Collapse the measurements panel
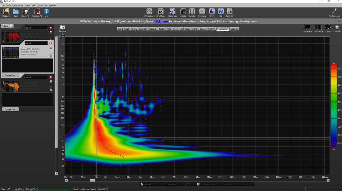Image resolution: width=342 pixels, height=191 pixels. click(7, 26)
